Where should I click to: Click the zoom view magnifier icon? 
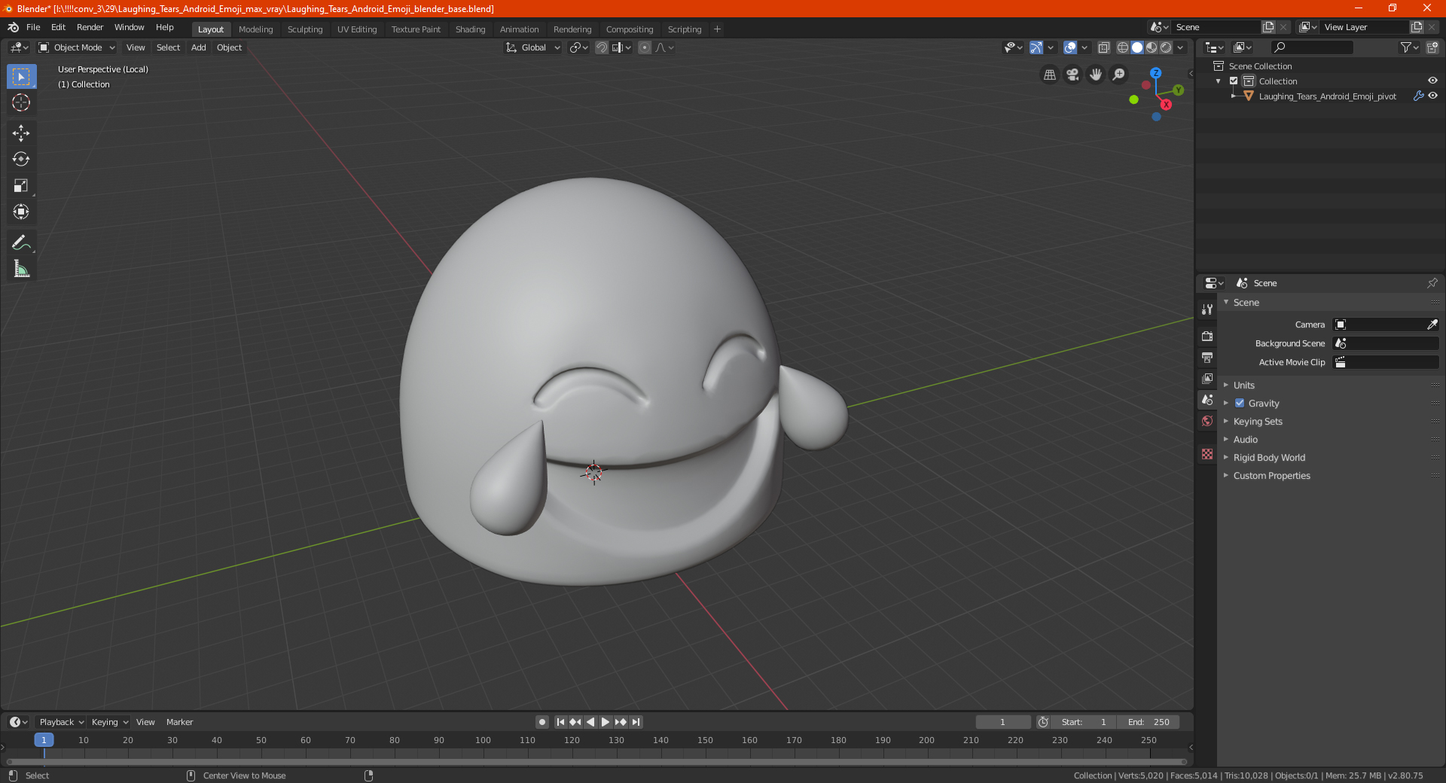(x=1119, y=75)
